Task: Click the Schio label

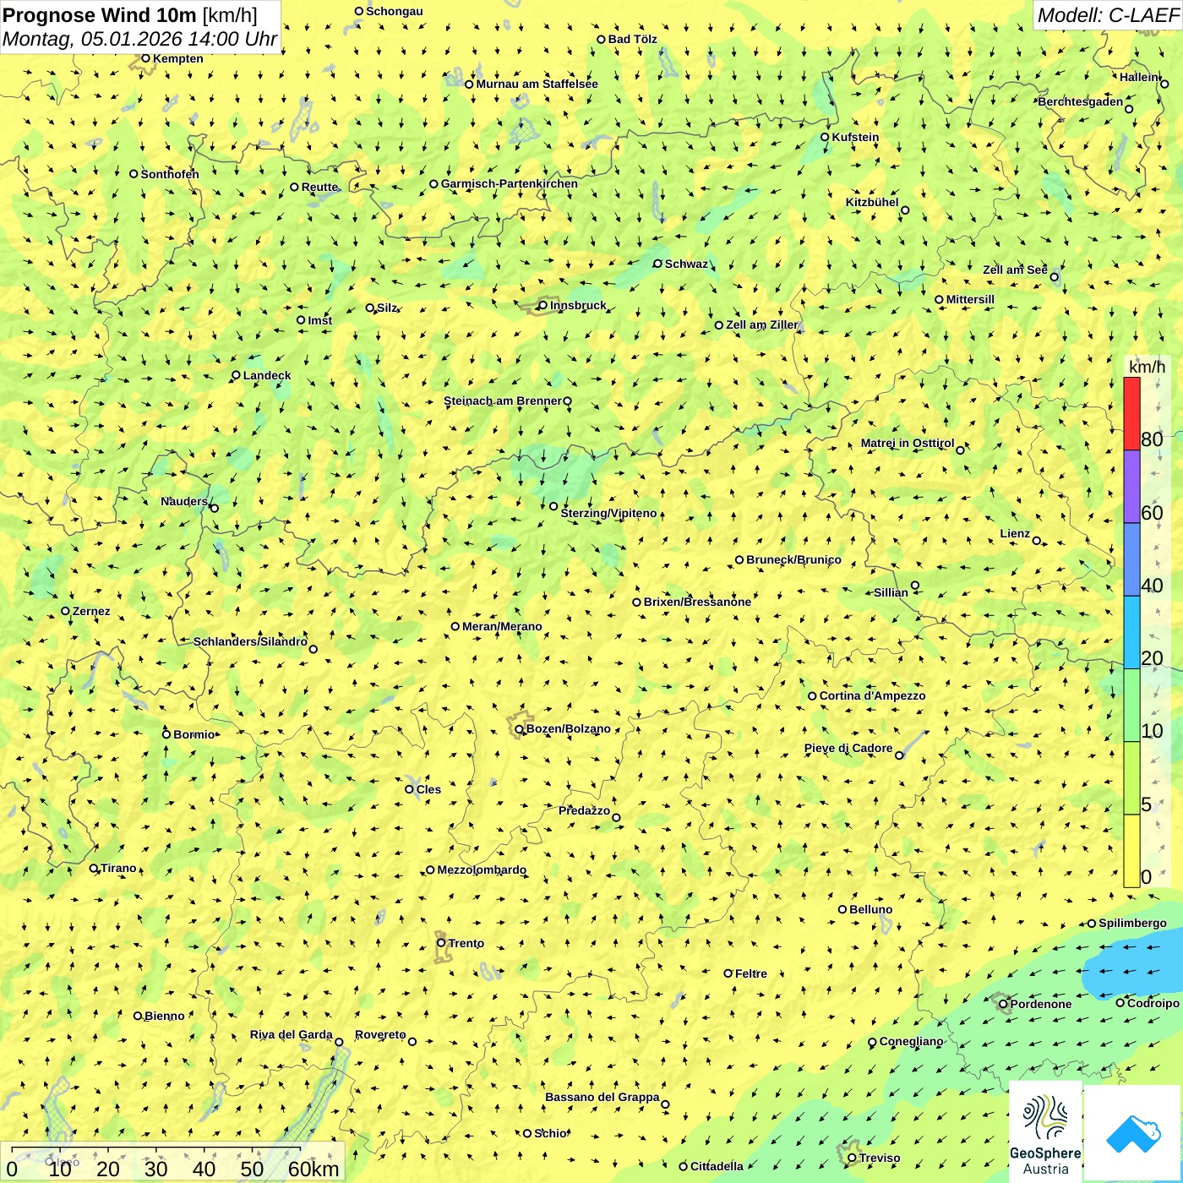Action: pos(551,1133)
